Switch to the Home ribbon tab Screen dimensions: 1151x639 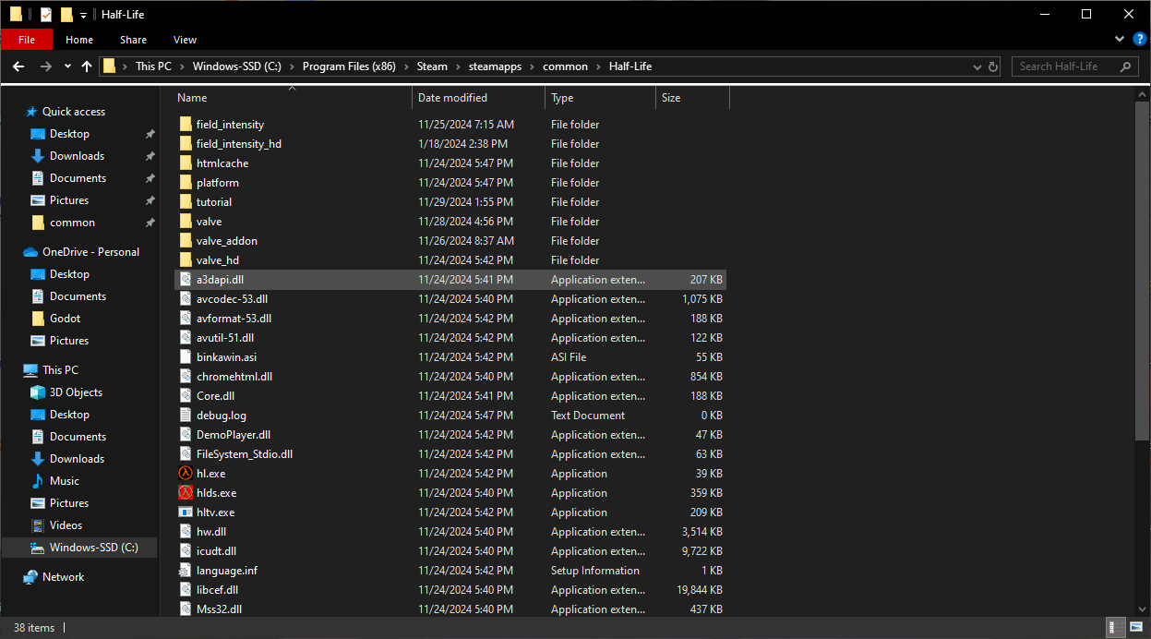79,40
